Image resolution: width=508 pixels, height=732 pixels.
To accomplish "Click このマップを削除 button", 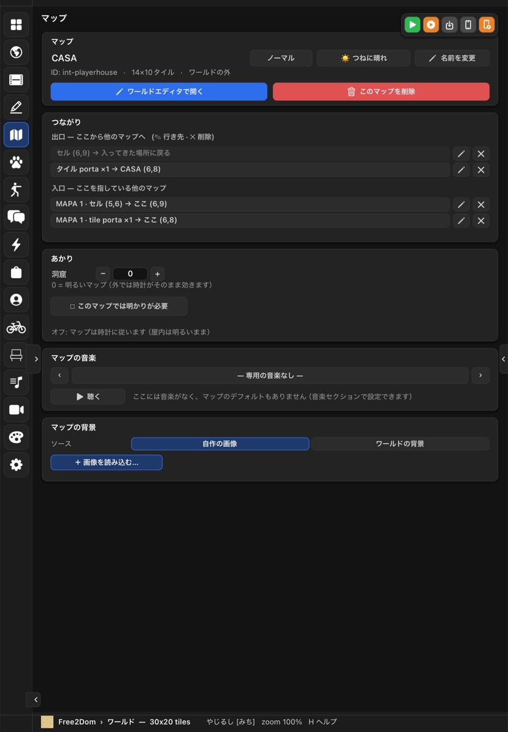I will click(381, 91).
